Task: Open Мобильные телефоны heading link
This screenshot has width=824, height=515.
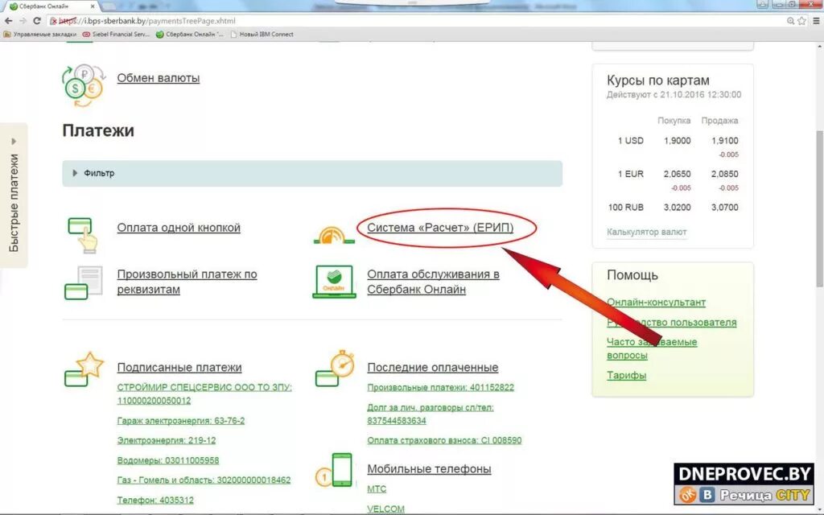Action: 429,469
